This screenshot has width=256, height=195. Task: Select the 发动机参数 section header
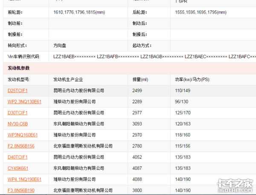click(x=19, y=68)
